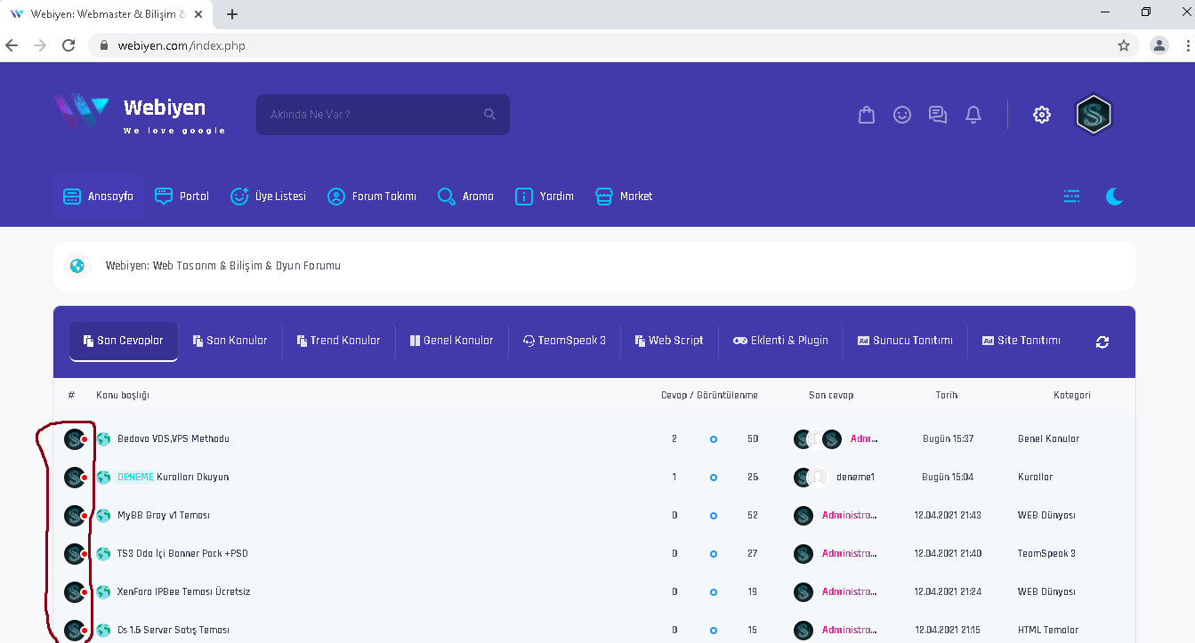Open the notifications bell icon

click(973, 115)
